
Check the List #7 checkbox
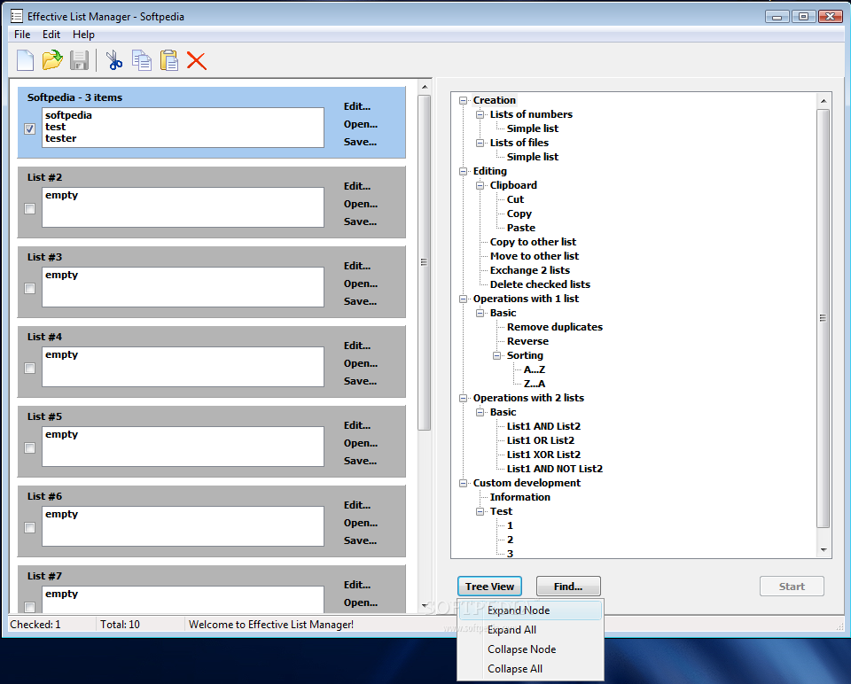(30, 607)
